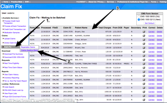Select CMS 1500 08/05 (Old) form version
This screenshot has height=103, width=167.
139,17
